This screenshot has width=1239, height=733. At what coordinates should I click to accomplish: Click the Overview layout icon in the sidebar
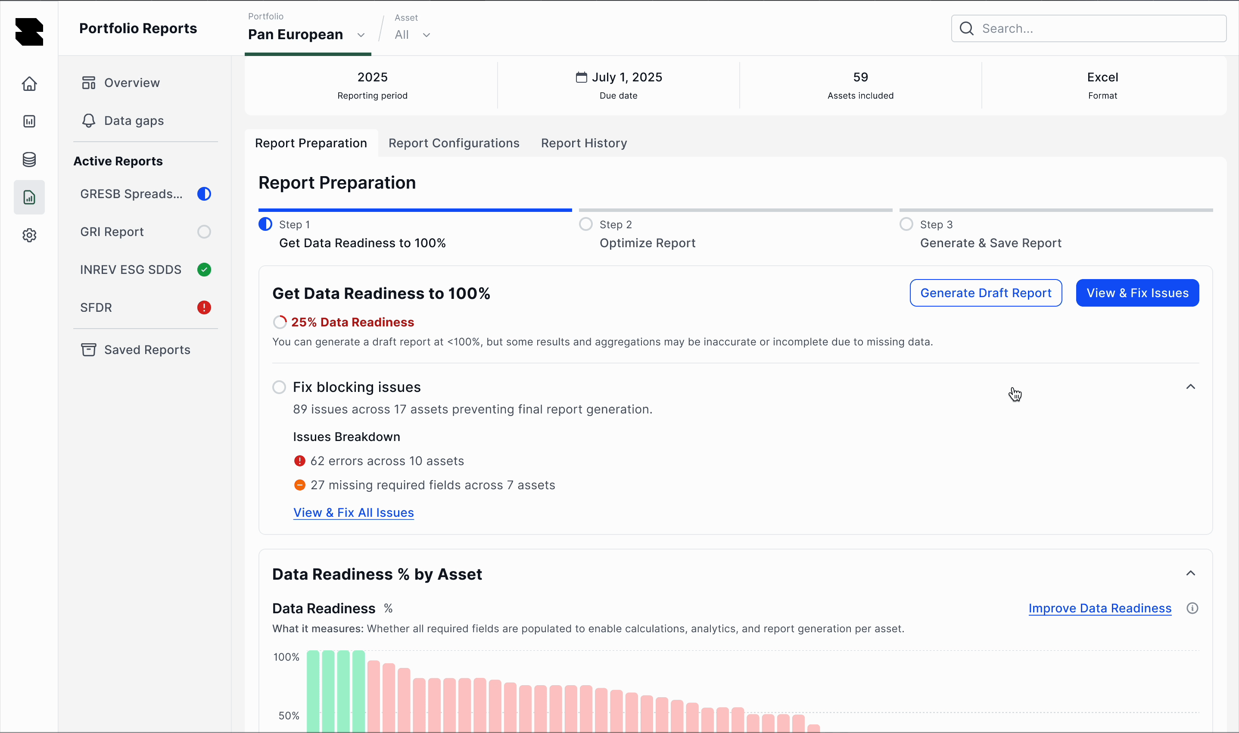pos(88,83)
